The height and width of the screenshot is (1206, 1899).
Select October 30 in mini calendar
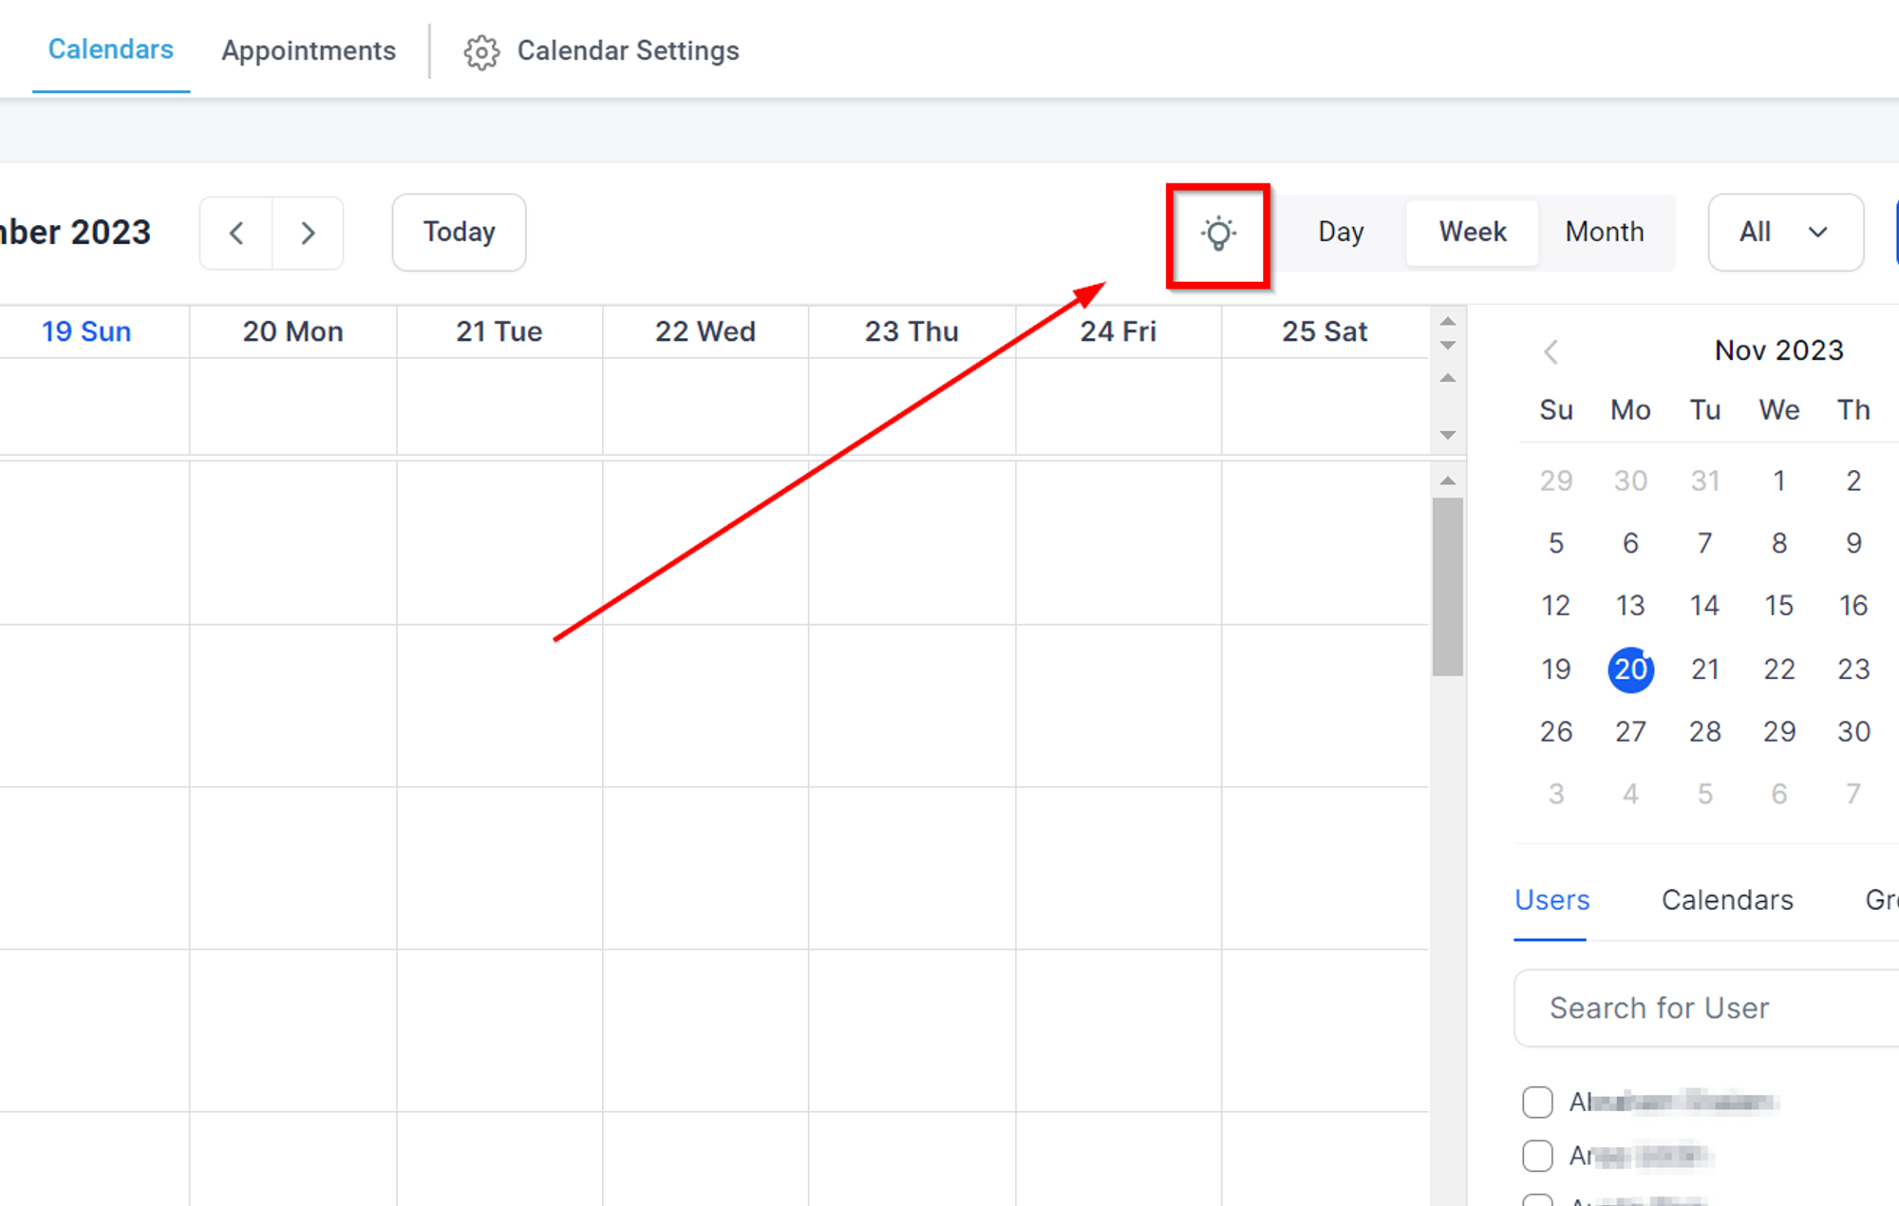[x=1630, y=481]
